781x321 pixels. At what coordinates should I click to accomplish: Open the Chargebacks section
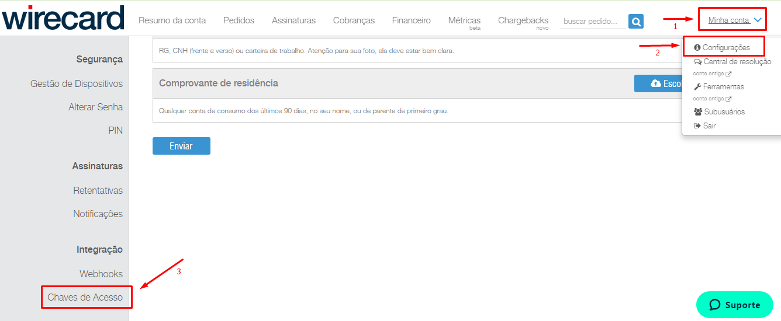(523, 20)
